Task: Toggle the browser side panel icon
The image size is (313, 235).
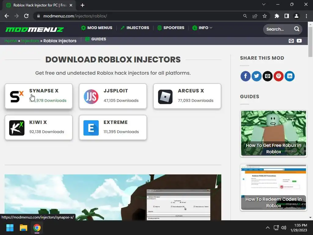Action: [x=287, y=16]
